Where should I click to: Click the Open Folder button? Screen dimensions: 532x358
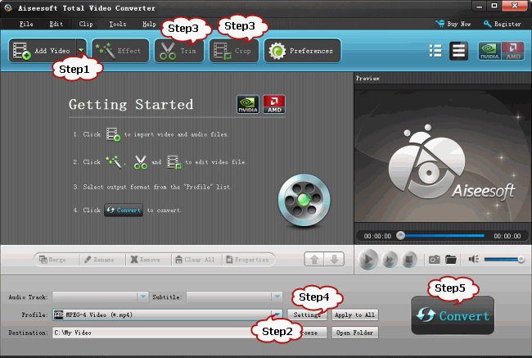pyautogui.click(x=355, y=333)
